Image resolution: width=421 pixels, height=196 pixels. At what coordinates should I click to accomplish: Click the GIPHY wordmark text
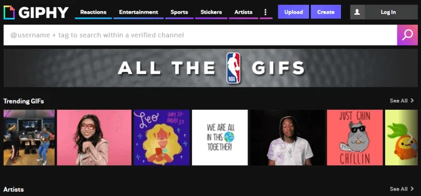[44, 12]
